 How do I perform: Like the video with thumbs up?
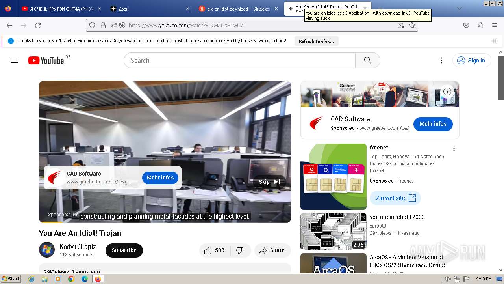coord(214,250)
